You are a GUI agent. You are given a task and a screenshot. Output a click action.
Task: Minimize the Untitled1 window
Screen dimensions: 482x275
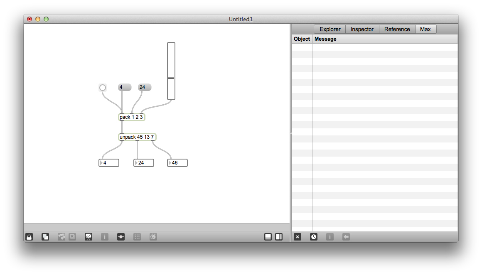tap(38, 19)
